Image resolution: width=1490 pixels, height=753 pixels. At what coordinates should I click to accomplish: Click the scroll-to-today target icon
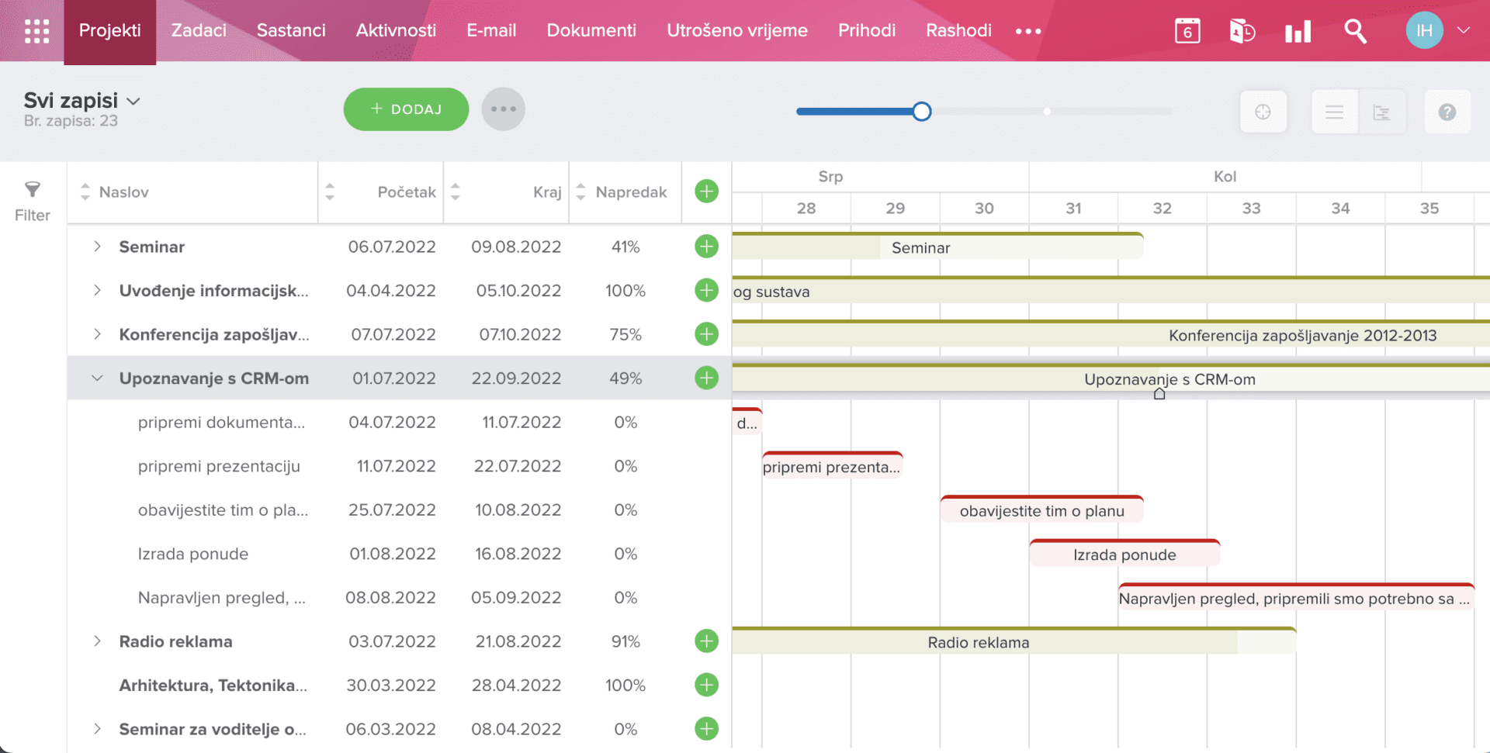click(x=1263, y=112)
